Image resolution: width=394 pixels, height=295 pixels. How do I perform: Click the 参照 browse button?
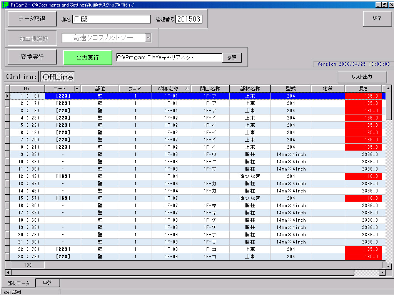pyautogui.click(x=232, y=57)
